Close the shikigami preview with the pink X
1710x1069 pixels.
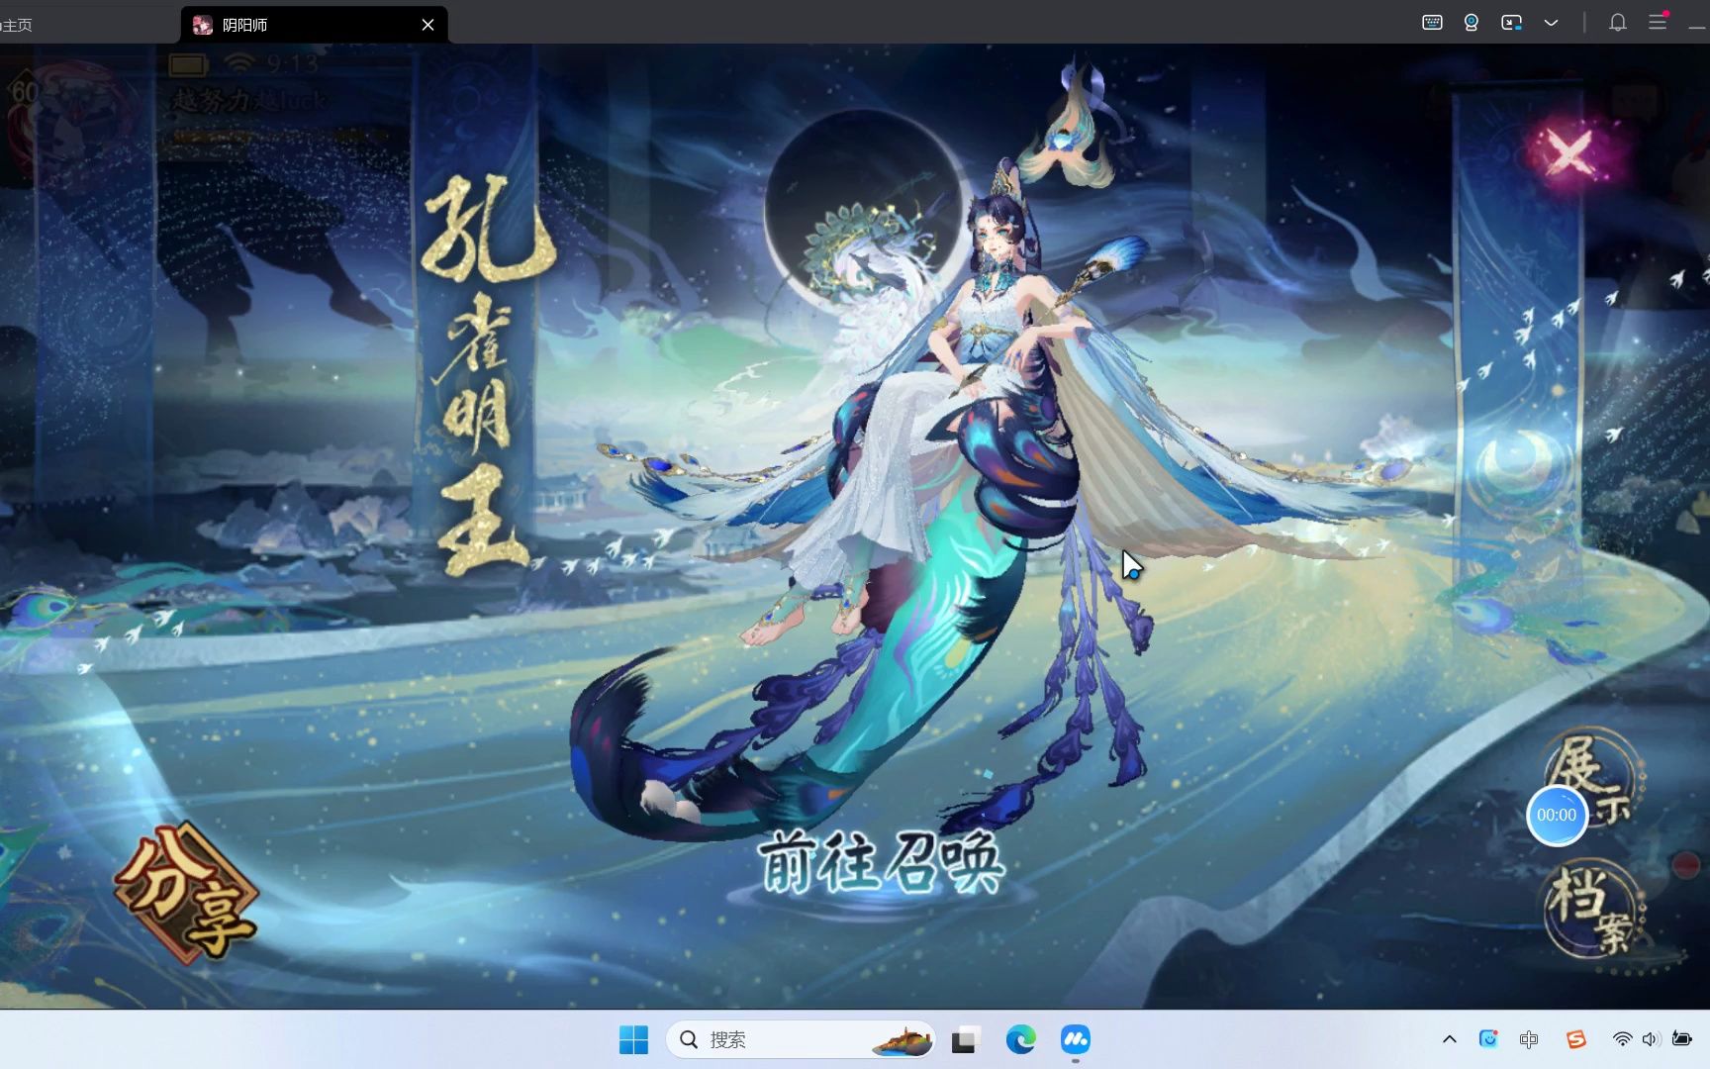click(x=1569, y=154)
